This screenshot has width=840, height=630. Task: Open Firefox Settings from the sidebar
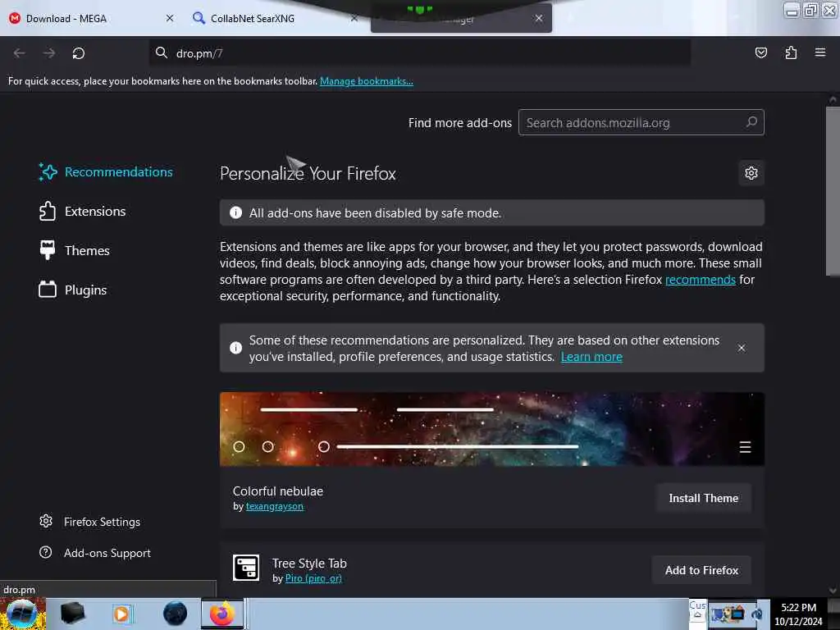(90, 522)
